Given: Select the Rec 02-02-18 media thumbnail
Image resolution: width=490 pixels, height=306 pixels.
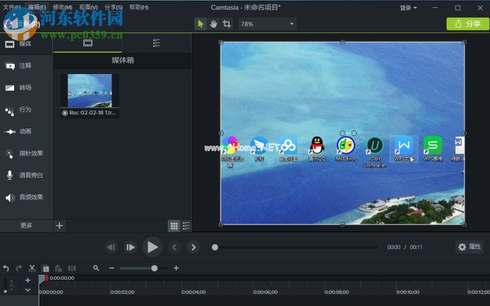Looking at the screenshot, I should pyautogui.click(x=89, y=91).
